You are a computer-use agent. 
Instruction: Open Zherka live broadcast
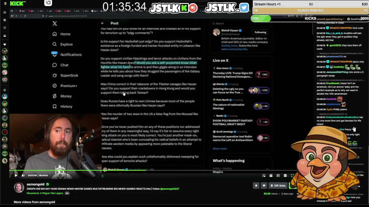pyautogui.click(x=241, y=89)
